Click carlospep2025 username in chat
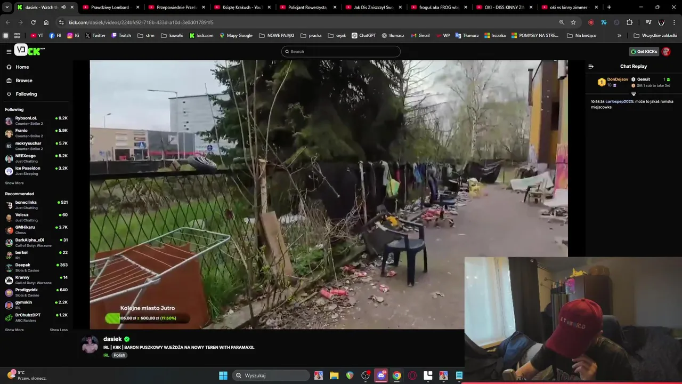Screen dimensions: 682x384 pyautogui.click(x=620, y=101)
